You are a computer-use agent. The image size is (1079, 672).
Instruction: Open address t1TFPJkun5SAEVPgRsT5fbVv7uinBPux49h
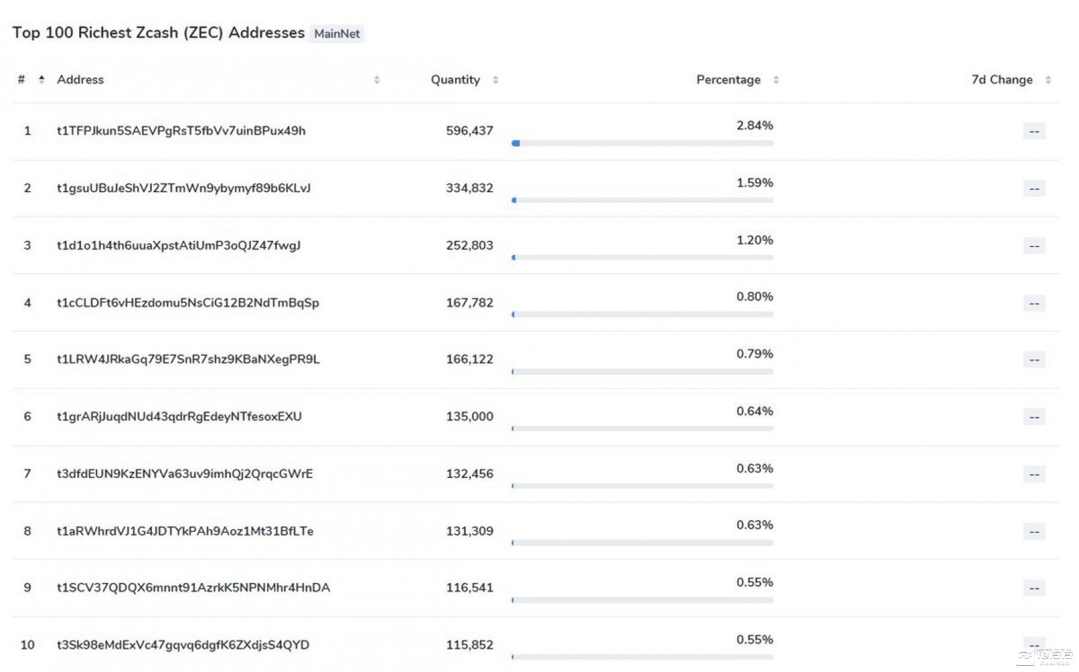[181, 131]
